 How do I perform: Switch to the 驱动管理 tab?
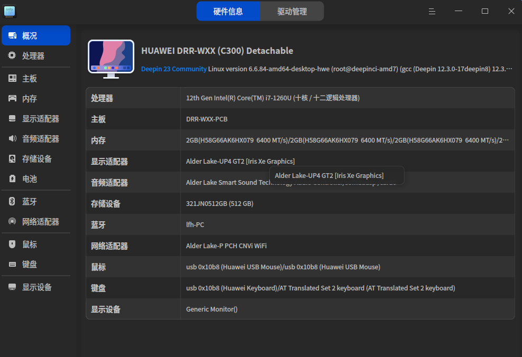tap(292, 11)
